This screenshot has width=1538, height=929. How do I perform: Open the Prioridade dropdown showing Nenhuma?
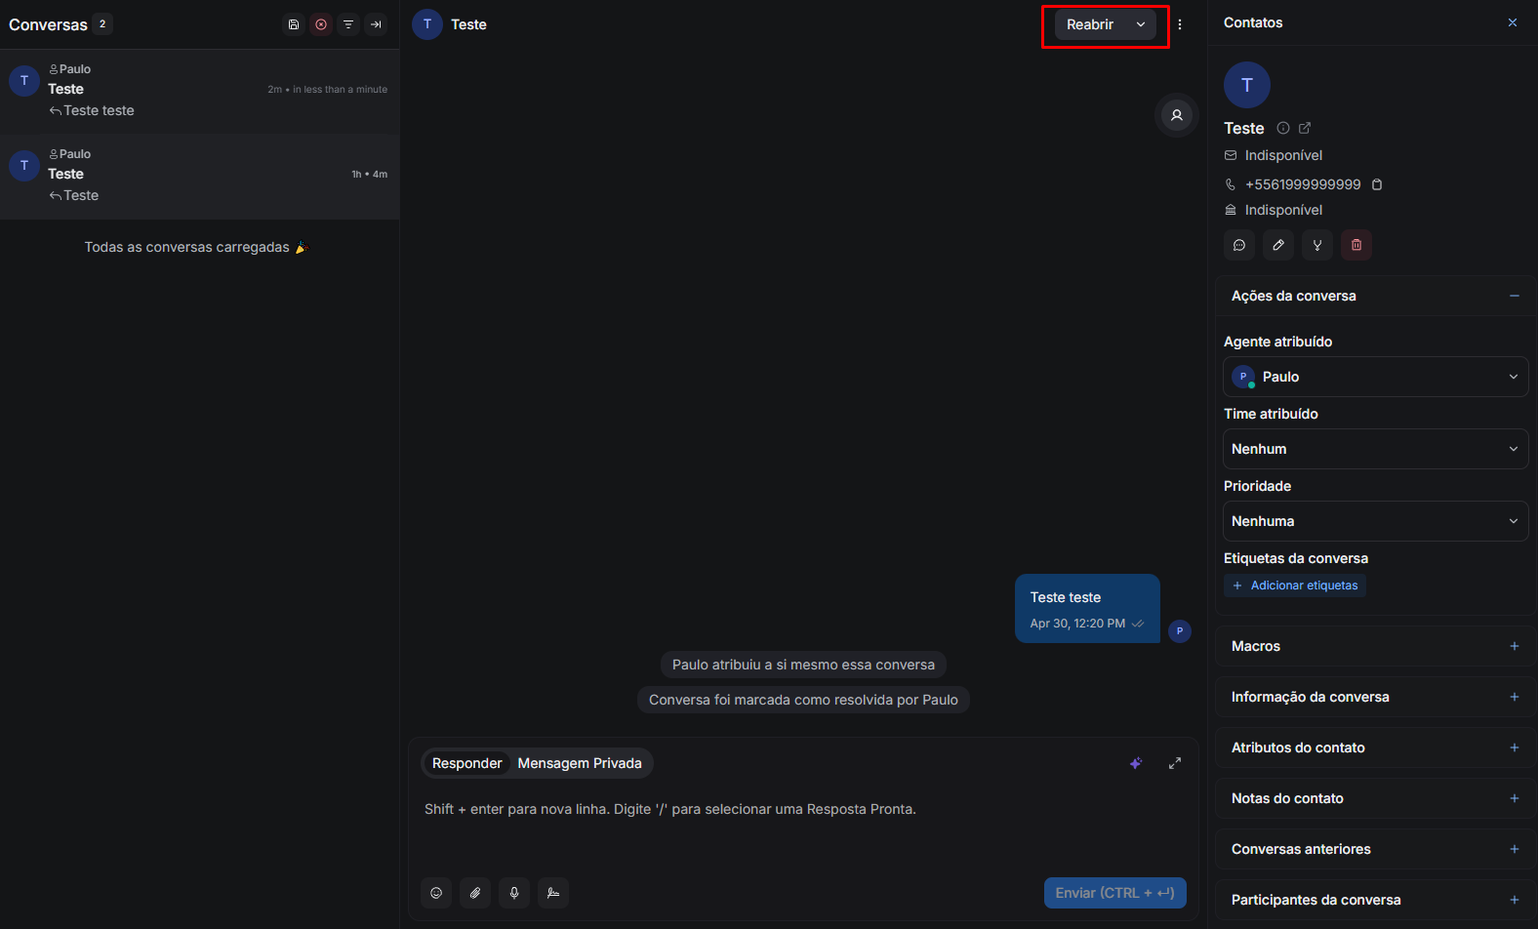(1376, 521)
